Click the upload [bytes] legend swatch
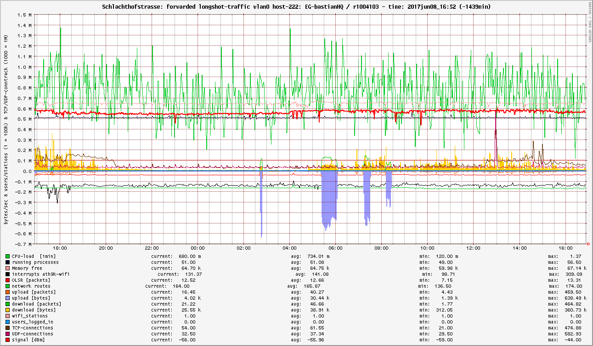This screenshot has width=593, height=346. (7, 298)
